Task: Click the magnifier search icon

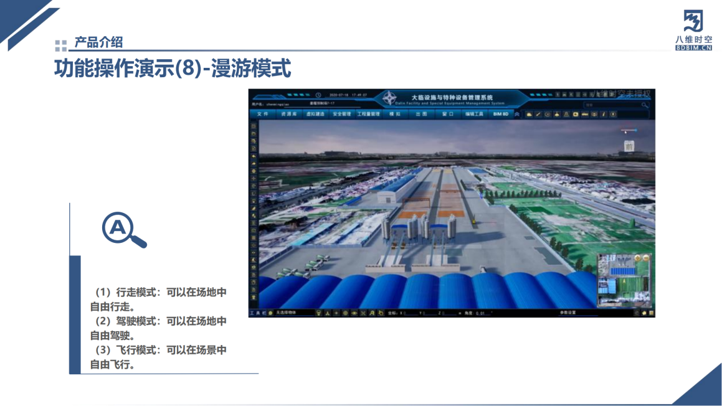Action: click(x=645, y=105)
